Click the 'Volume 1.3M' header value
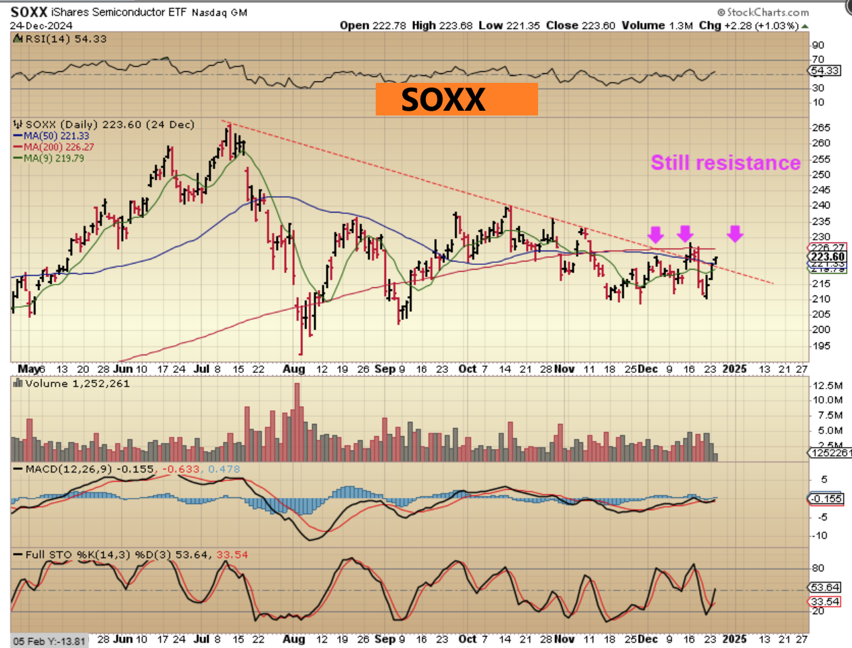852x648 pixels. (657, 26)
